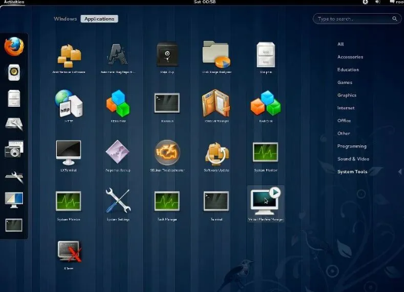Open Disk Usage Analyzer

[216, 55]
